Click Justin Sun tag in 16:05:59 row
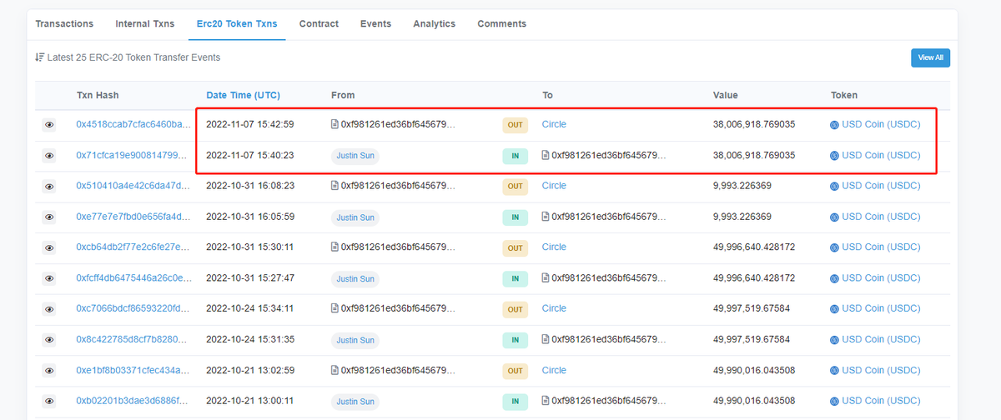Image resolution: width=1001 pixels, height=420 pixels. point(355,217)
